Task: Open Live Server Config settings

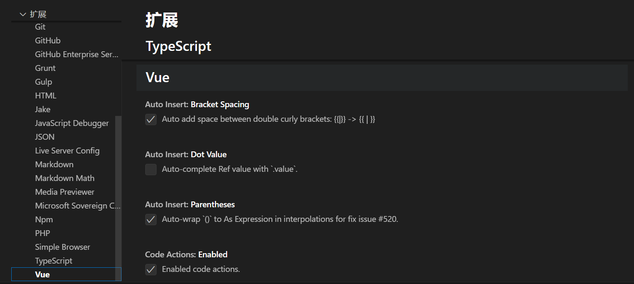Action: pos(67,151)
